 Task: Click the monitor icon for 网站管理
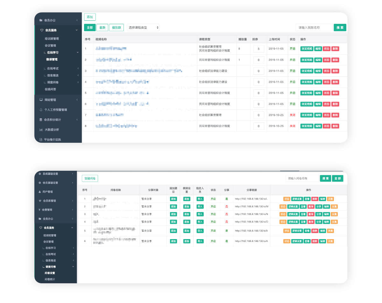pos(41,100)
